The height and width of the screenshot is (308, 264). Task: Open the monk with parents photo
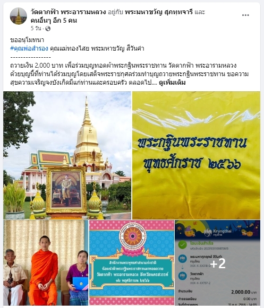click(46, 263)
